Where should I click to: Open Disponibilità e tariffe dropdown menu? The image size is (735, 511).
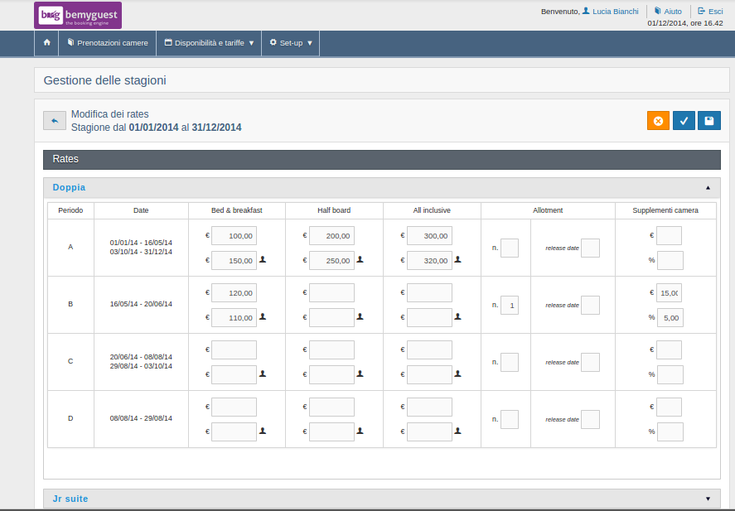[x=209, y=42]
